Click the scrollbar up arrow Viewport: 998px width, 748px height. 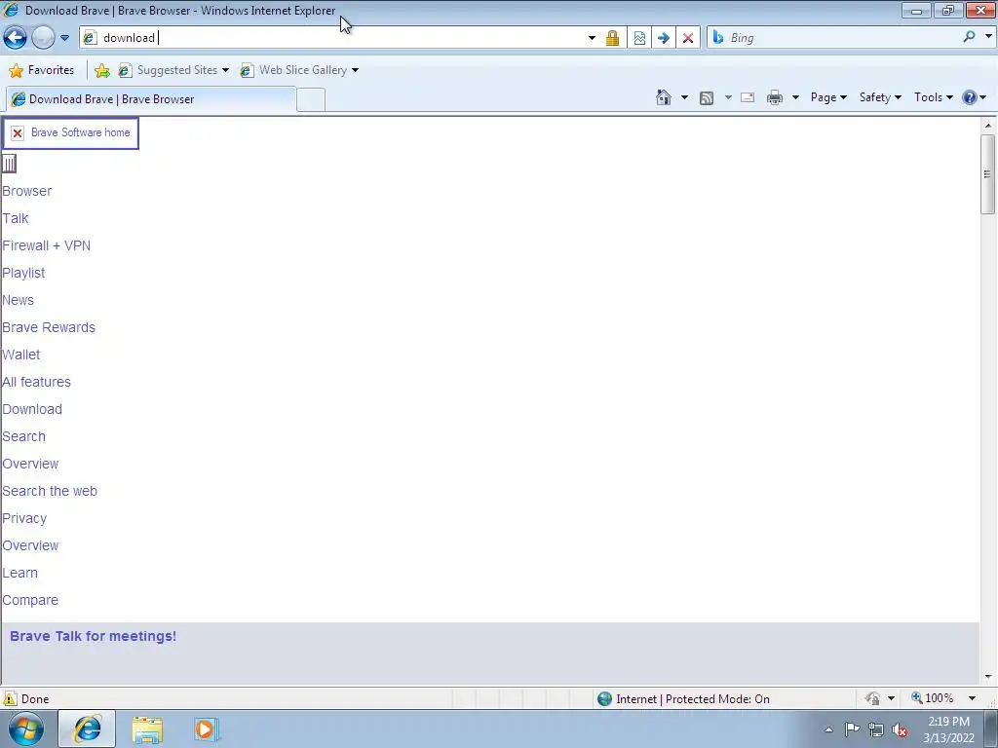pos(988,126)
